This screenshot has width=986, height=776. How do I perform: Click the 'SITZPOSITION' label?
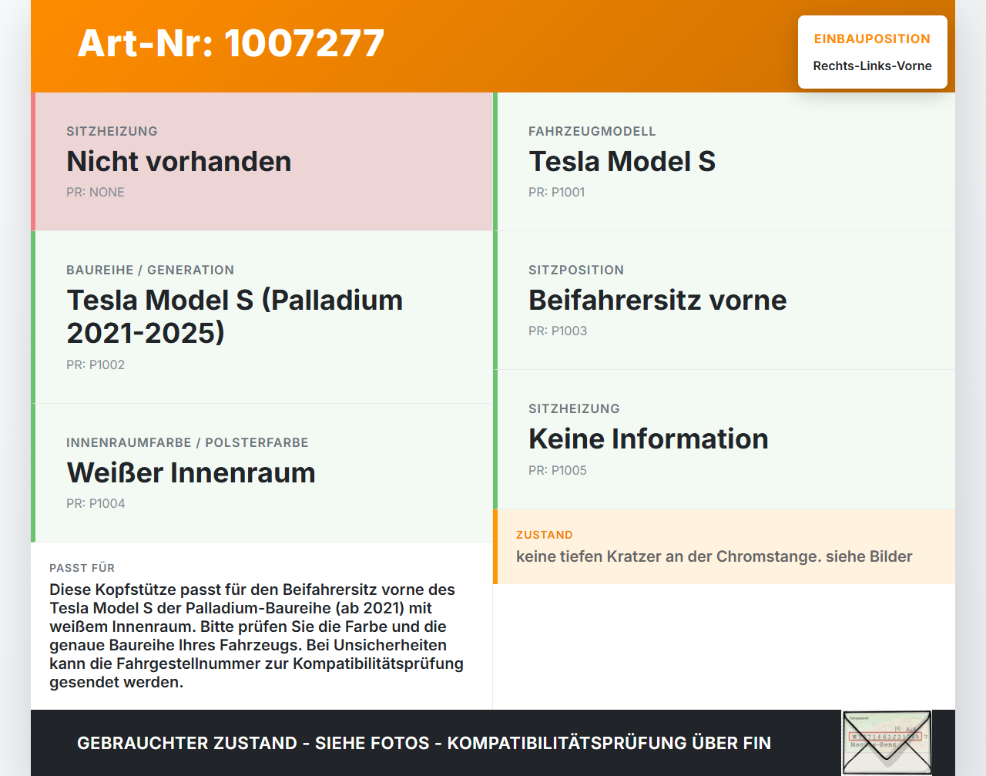tap(576, 270)
